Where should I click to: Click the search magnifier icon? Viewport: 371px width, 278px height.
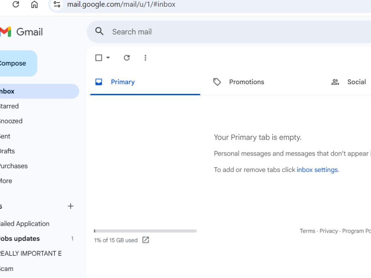coord(99,31)
